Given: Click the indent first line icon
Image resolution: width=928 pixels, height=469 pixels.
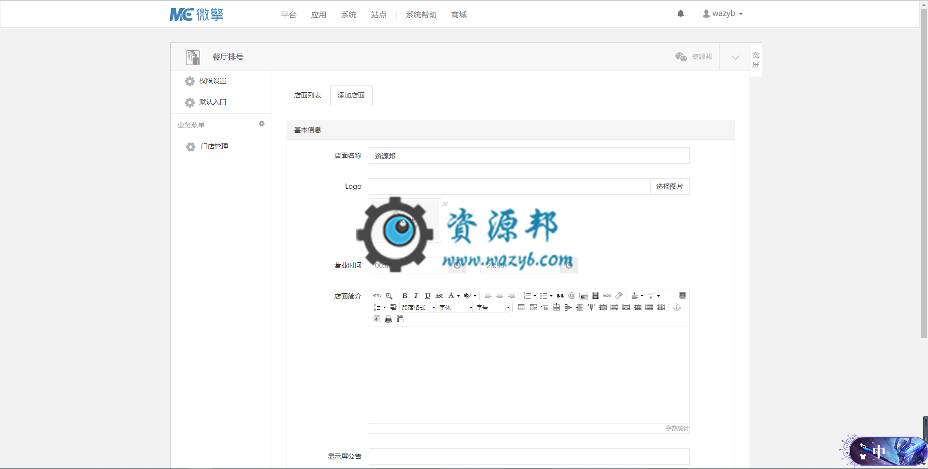Looking at the screenshot, I should tap(393, 307).
